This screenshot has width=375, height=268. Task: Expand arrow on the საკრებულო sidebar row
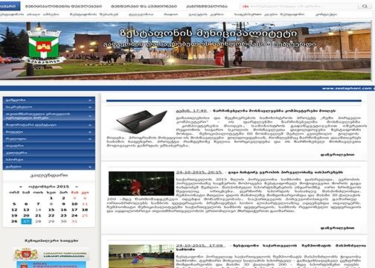click(x=90, y=107)
